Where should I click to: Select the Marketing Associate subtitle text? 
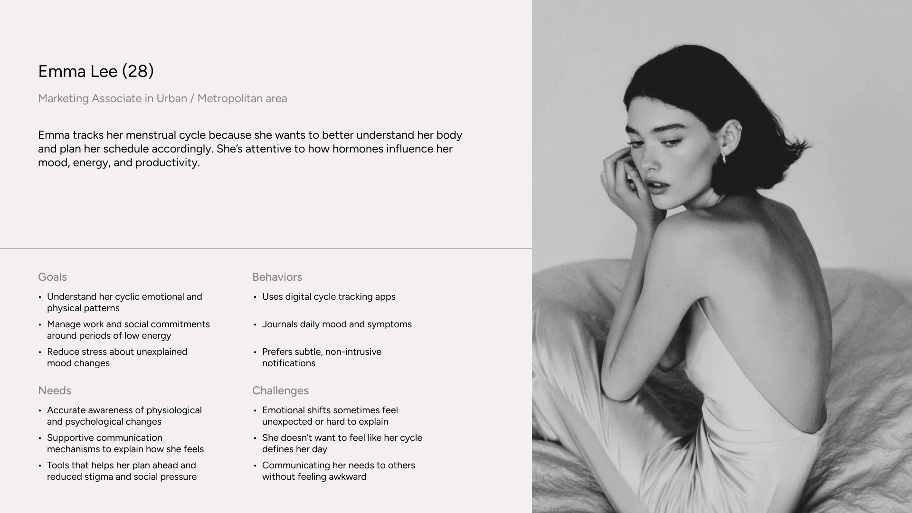(162, 98)
